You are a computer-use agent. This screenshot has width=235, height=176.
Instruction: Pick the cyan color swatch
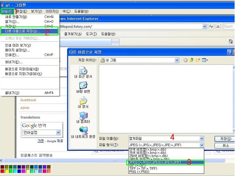pyautogui.click(x=15, y=171)
